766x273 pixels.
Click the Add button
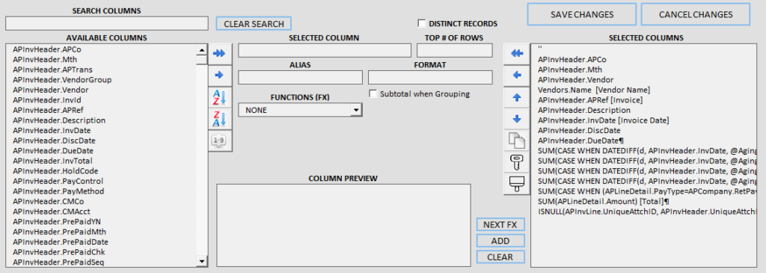[500, 241]
